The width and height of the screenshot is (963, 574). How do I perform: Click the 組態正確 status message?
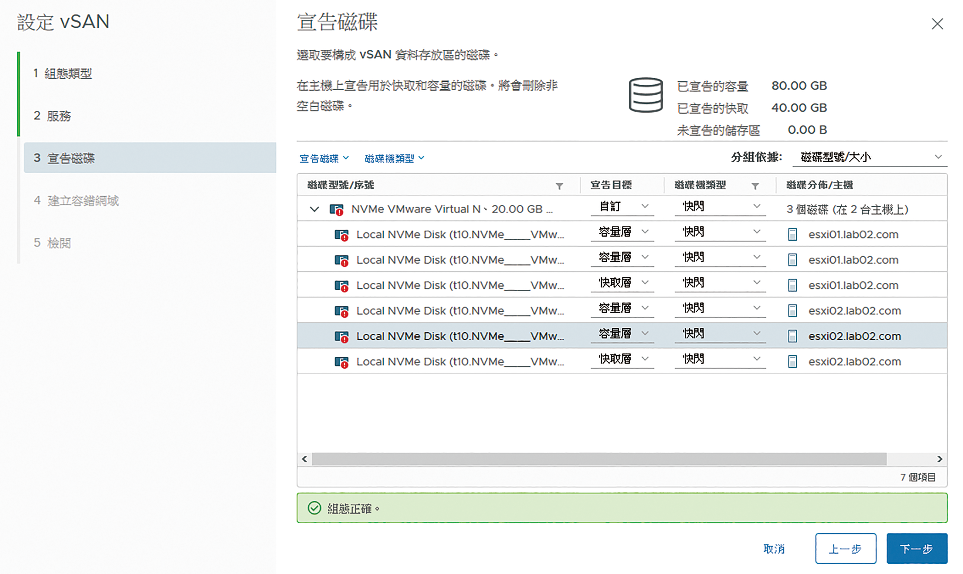(353, 509)
